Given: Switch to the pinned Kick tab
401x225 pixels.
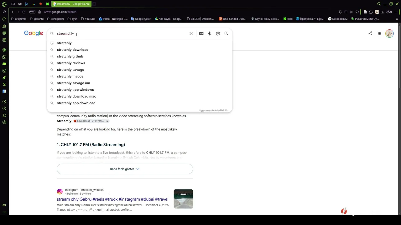Looking at the screenshot, I should pyautogui.click(x=48, y=4).
